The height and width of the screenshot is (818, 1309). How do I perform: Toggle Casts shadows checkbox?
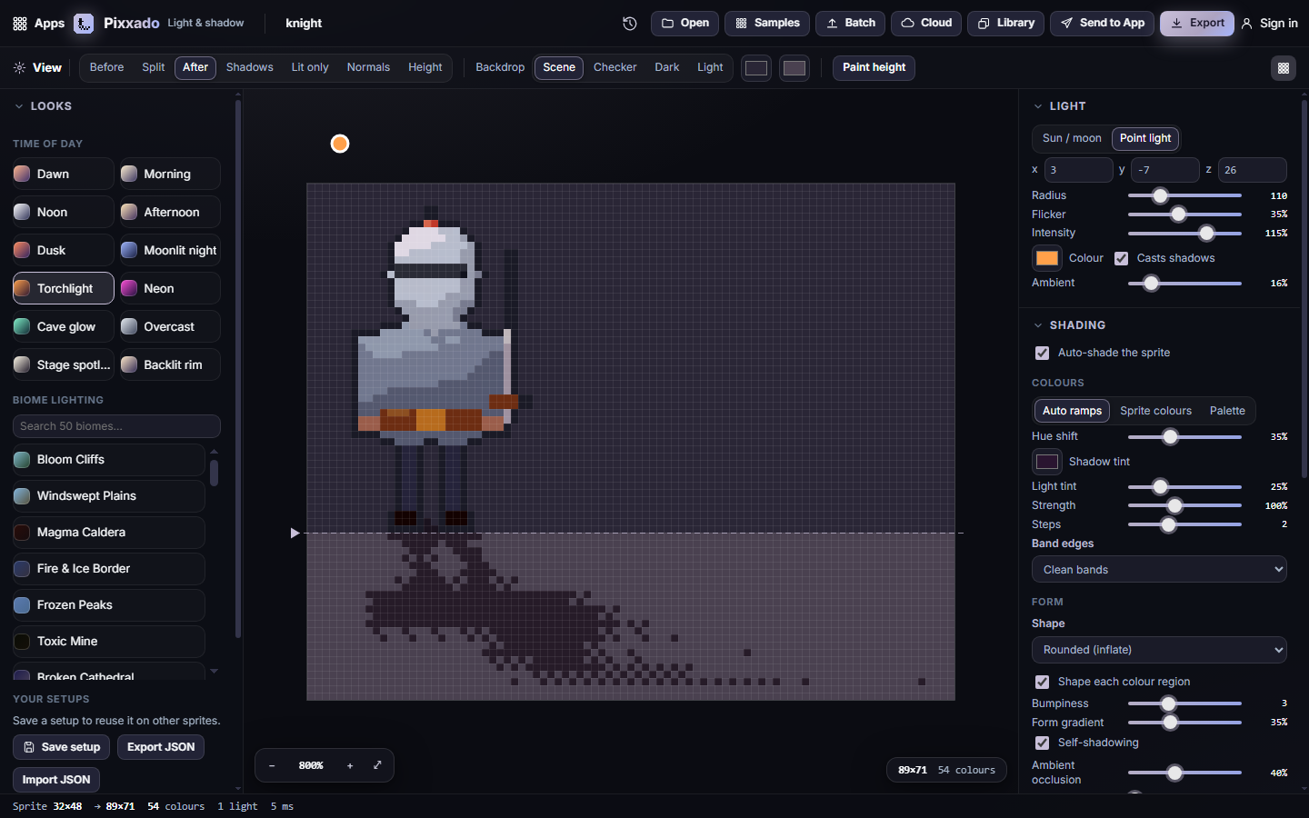[1121, 258]
